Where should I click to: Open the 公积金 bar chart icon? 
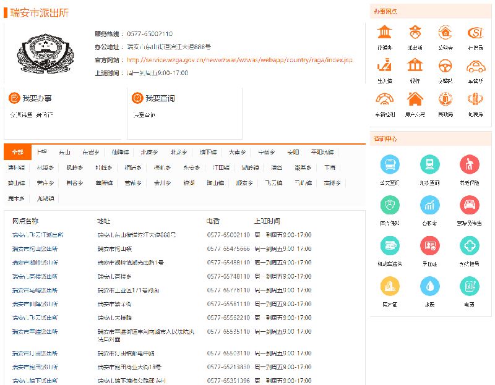click(x=430, y=205)
